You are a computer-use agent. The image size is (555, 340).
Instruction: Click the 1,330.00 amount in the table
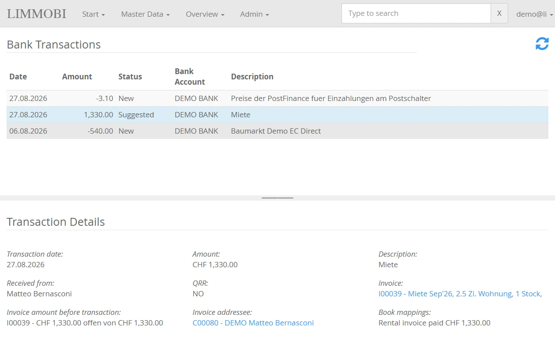coord(98,115)
